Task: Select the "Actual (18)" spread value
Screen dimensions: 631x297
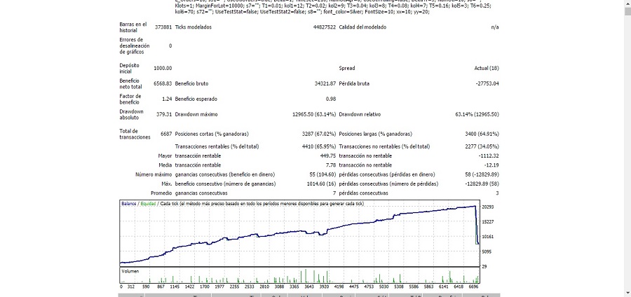Action: 487,68
